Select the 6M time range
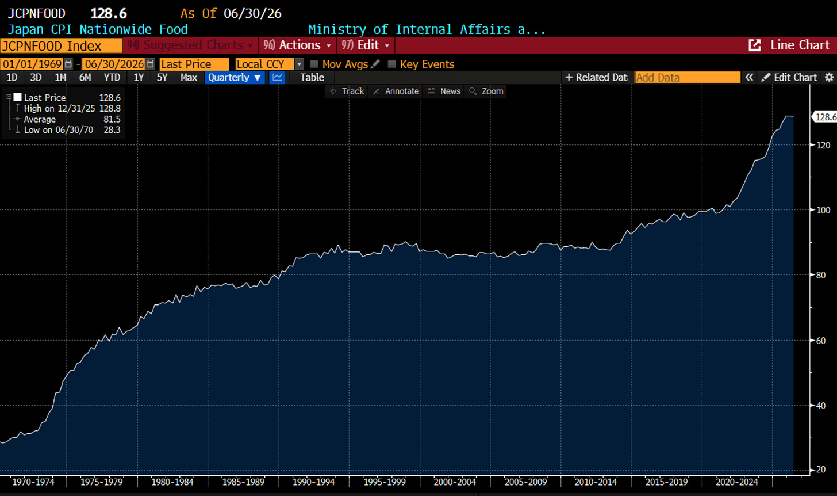 coord(85,78)
